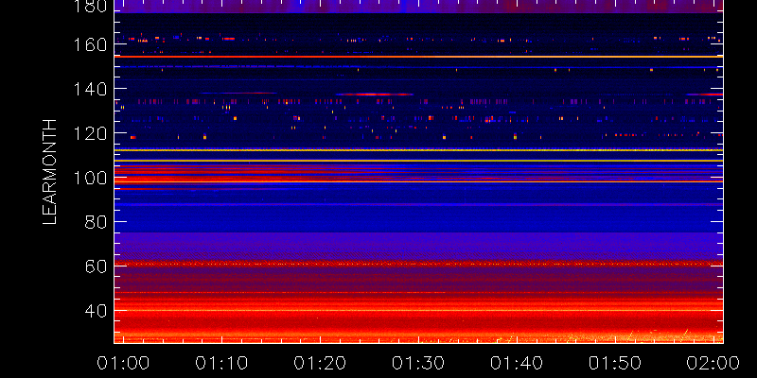Click the 01:50 time axis label
This screenshot has height=378, width=757.
[615, 363]
